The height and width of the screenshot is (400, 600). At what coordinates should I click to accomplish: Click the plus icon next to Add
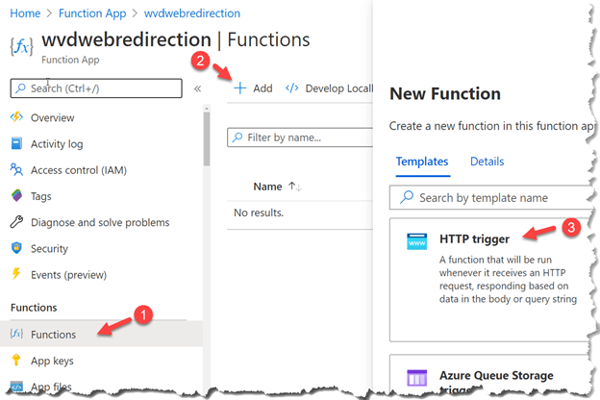coord(240,88)
